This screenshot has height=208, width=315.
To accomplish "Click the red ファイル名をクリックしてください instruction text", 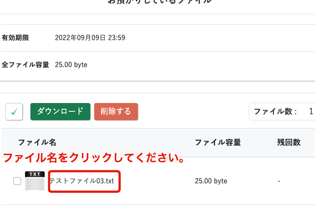I will point(94,158).
